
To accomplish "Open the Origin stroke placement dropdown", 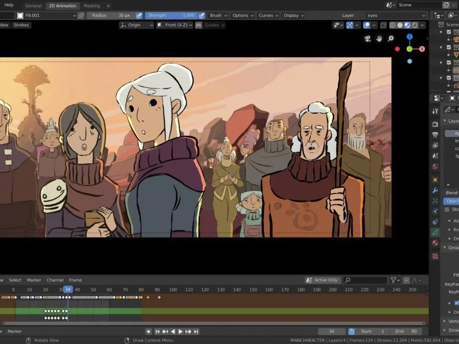I will pos(137,25).
